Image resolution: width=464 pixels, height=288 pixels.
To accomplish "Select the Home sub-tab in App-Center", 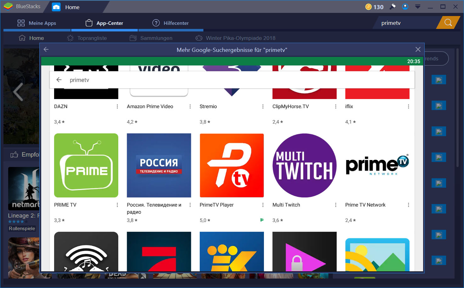I will pyautogui.click(x=31, y=38).
